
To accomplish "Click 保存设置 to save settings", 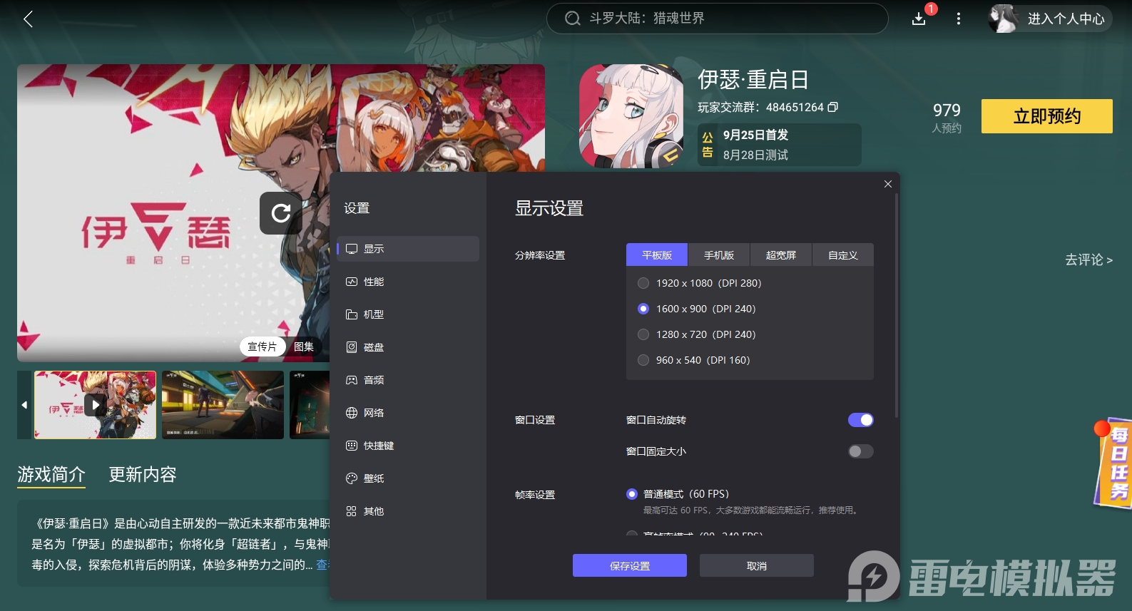I will point(630,565).
